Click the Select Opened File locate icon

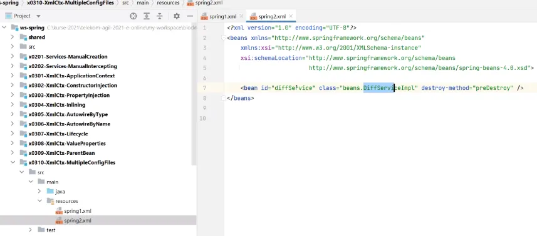pos(133,16)
